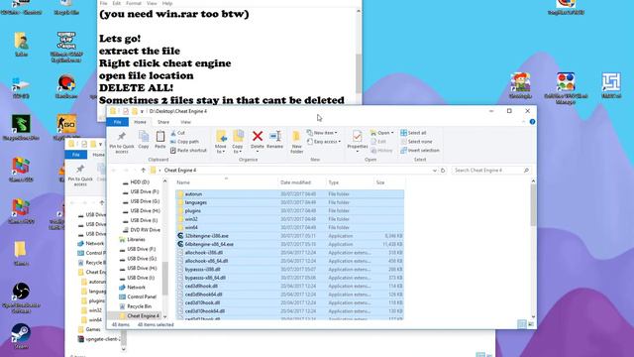Switch to the Share ribbon tab
The image size is (634, 357).
pos(163,122)
